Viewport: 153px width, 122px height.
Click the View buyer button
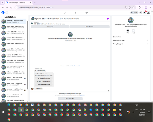(50, 27)
